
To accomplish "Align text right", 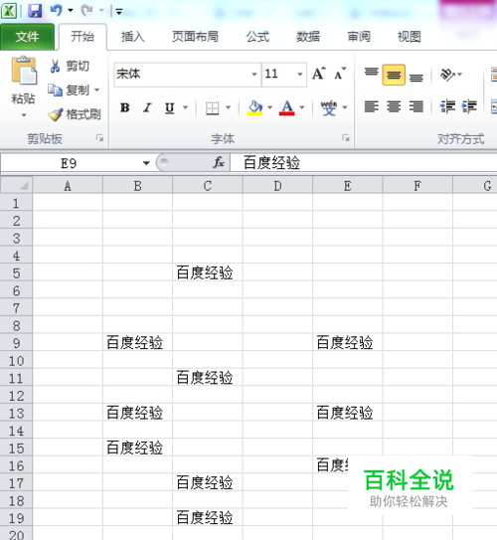I will point(416,106).
